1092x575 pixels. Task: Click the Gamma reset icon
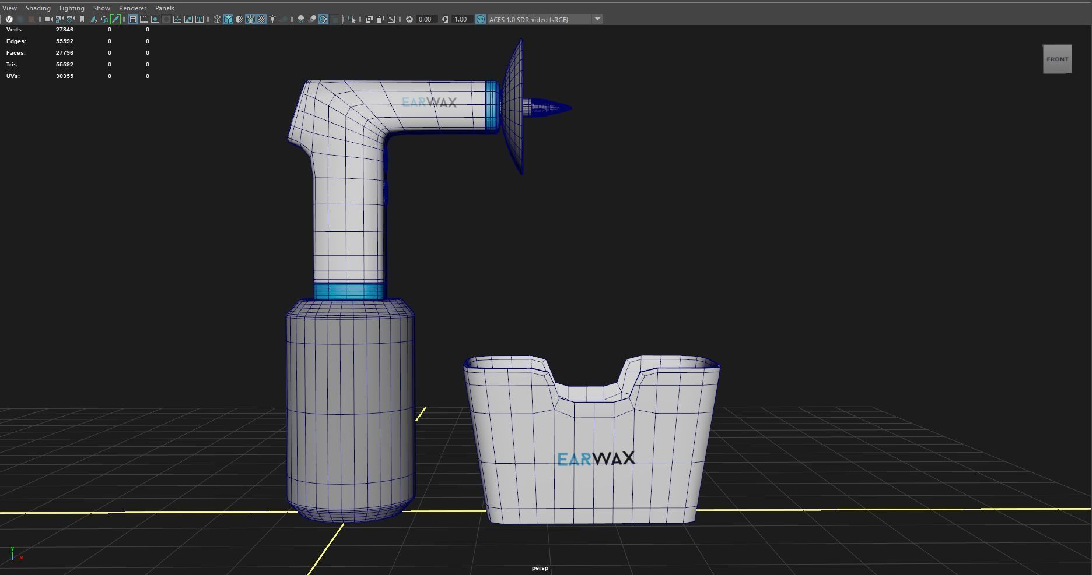coord(445,19)
